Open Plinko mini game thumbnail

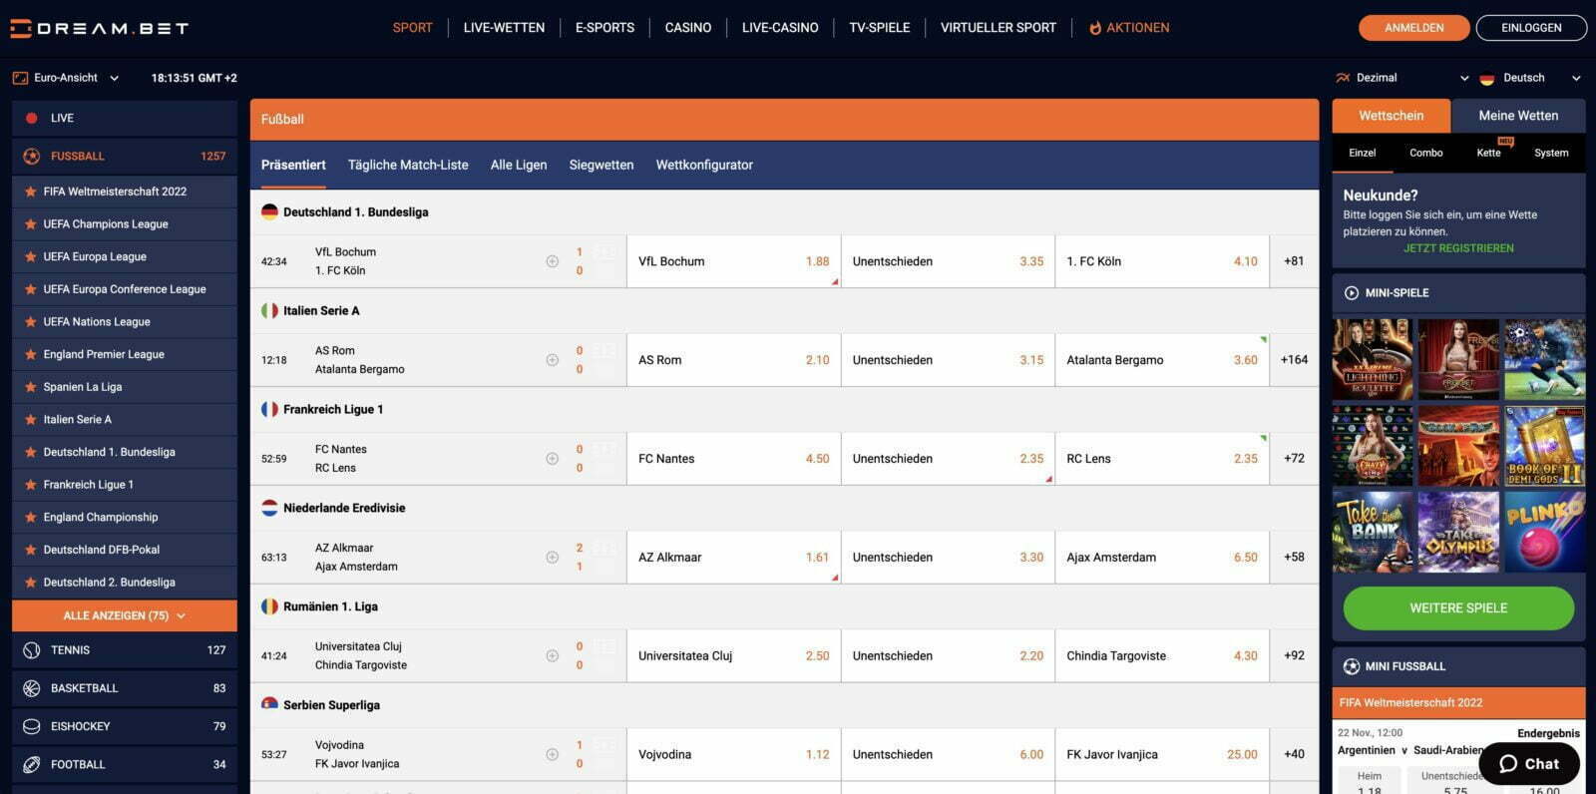click(x=1544, y=532)
